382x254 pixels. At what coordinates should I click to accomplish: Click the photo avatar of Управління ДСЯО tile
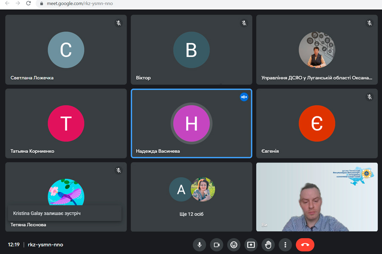tap(317, 50)
